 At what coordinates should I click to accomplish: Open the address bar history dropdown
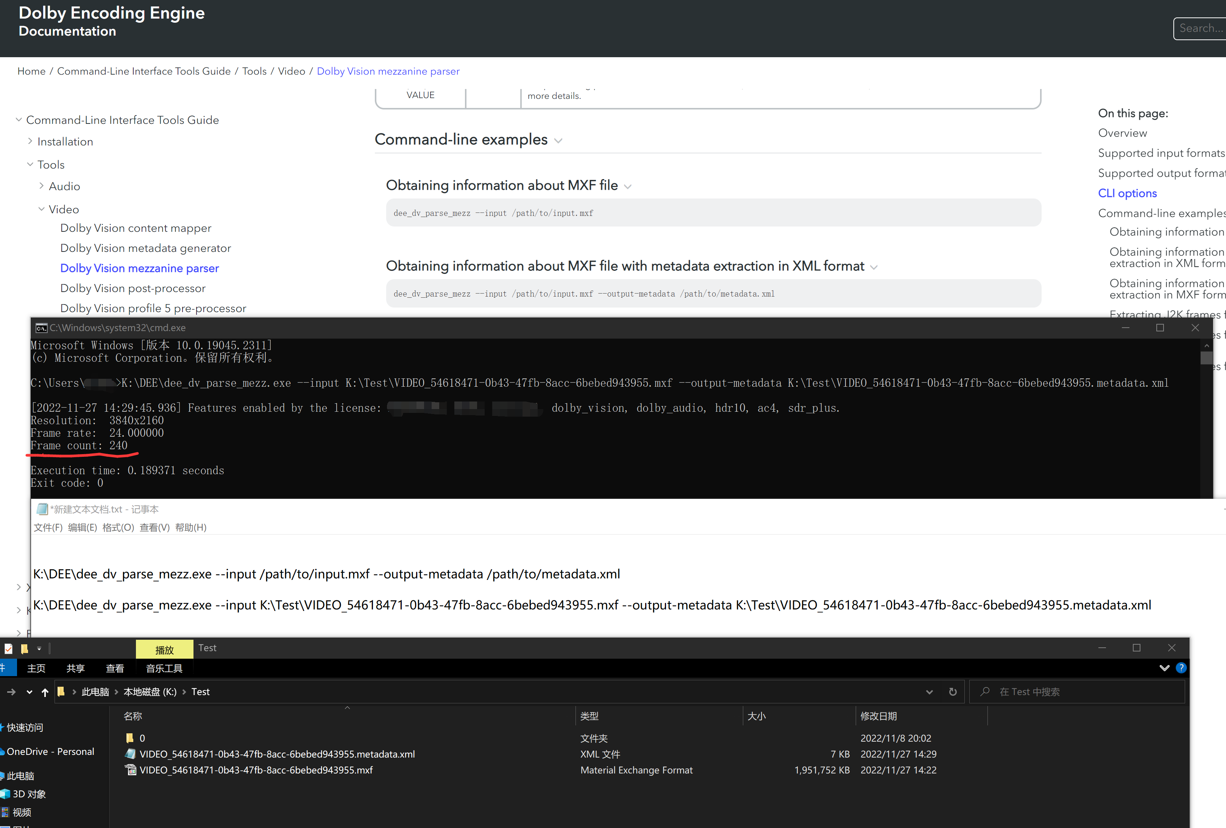click(929, 692)
